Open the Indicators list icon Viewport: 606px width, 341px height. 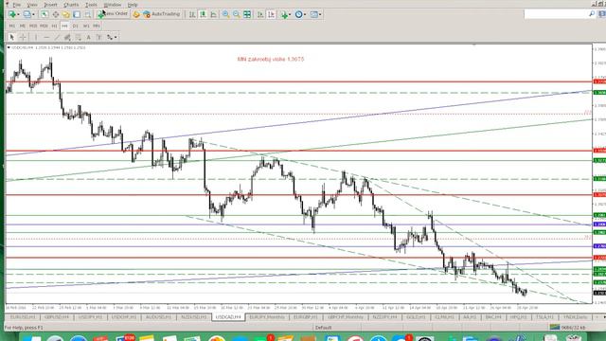[x=284, y=14]
